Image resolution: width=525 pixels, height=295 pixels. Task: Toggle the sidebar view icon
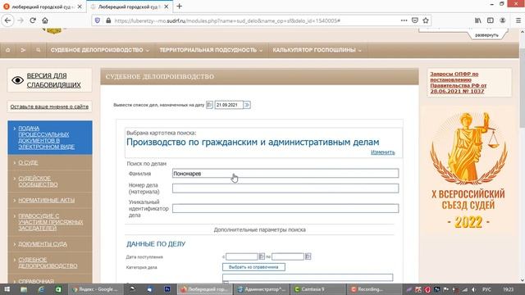[x=491, y=20]
